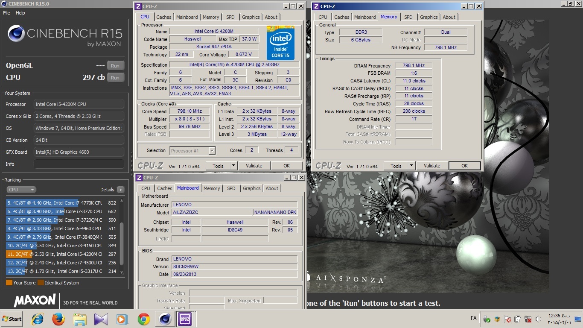Open the File menu in Cinebench
The width and height of the screenshot is (583, 328).
coord(6,13)
